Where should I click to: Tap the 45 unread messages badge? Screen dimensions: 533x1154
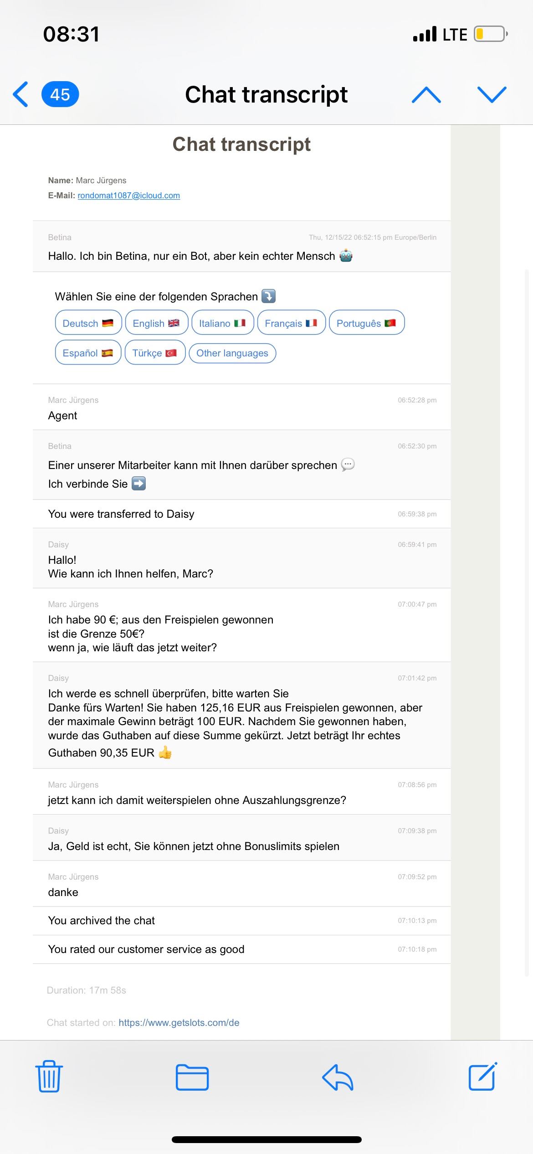pos(60,94)
